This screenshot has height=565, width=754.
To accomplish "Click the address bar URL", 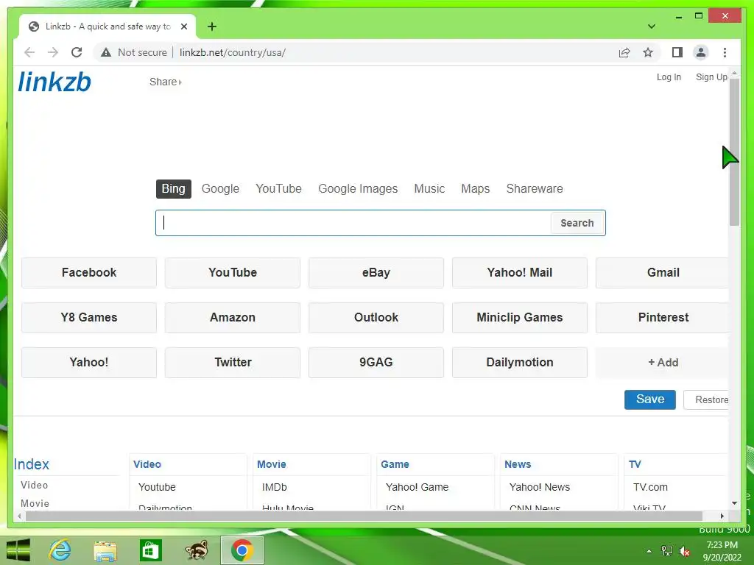I will (233, 52).
